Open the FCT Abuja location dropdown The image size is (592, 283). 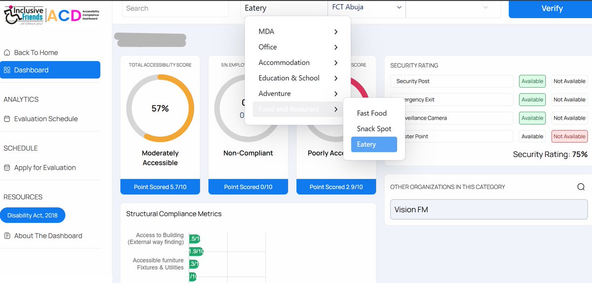[367, 8]
